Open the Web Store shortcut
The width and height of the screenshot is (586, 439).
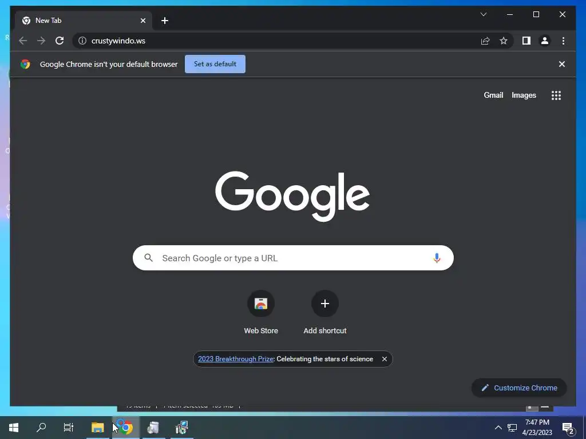pyautogui.click(x=261, y=313)
